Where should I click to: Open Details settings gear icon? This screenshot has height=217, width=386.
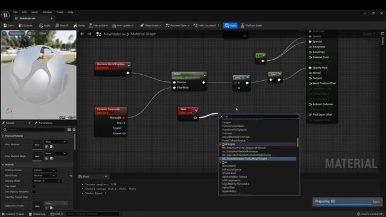point(74,130)
